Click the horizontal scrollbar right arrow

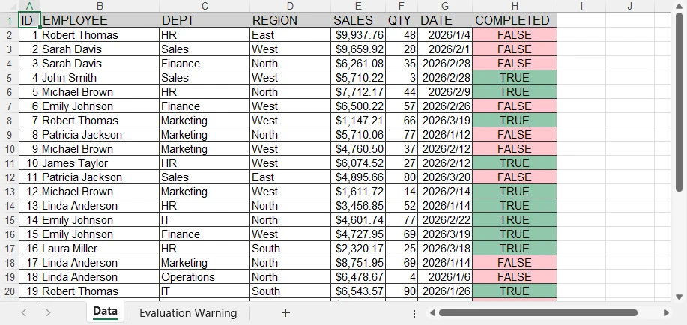click(666, 313)
